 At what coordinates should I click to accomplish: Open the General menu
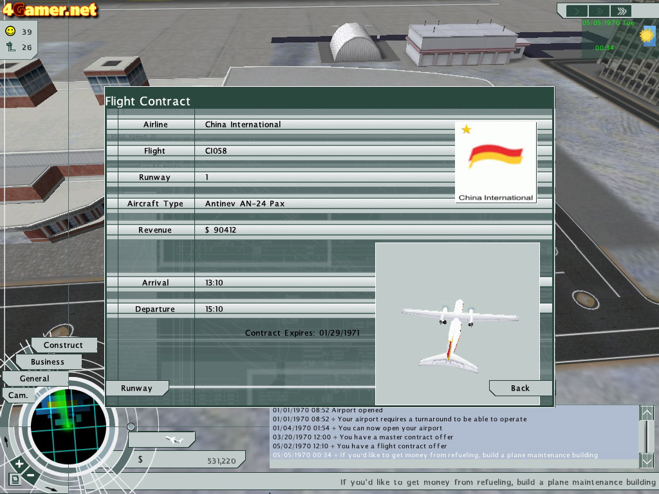point(35,378)
